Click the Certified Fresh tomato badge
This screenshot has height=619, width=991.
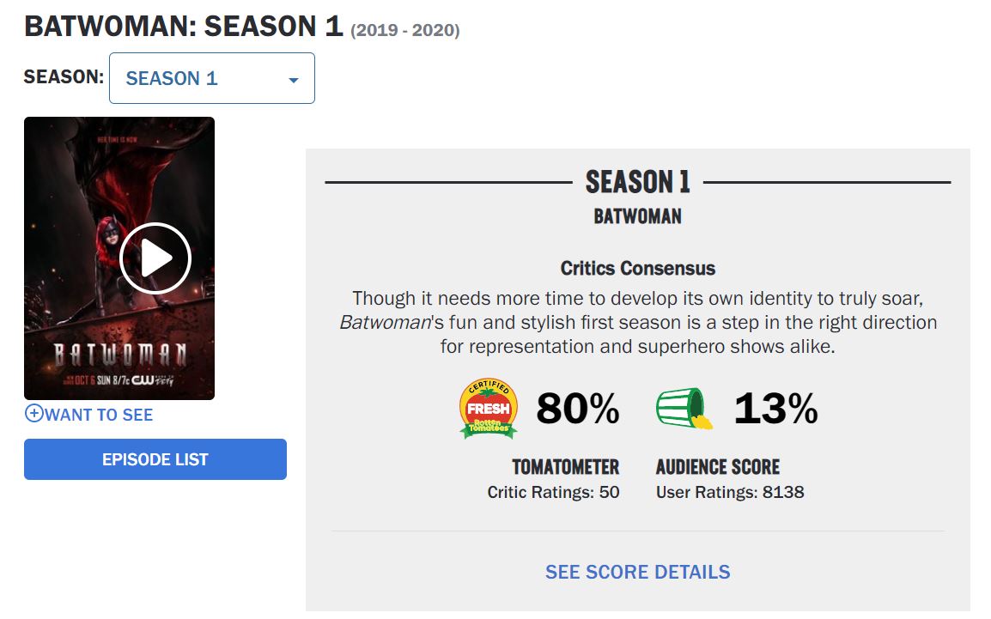pos(489,409)
